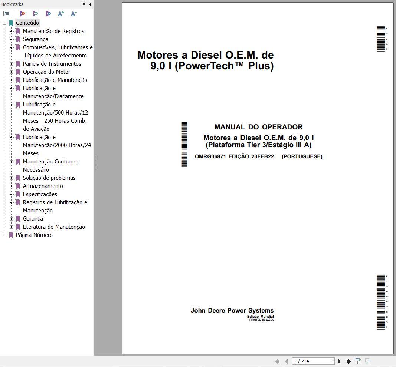Open Manutenção de Registros bookmark
This screenshot has width=396, height=367.
point(53,31)
